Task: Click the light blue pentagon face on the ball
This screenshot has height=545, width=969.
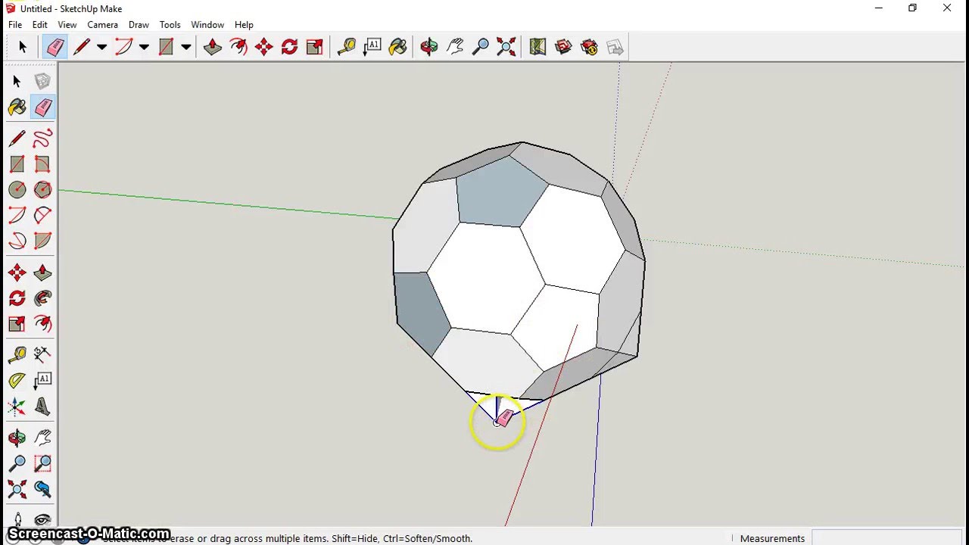Action: pos(500,193)
